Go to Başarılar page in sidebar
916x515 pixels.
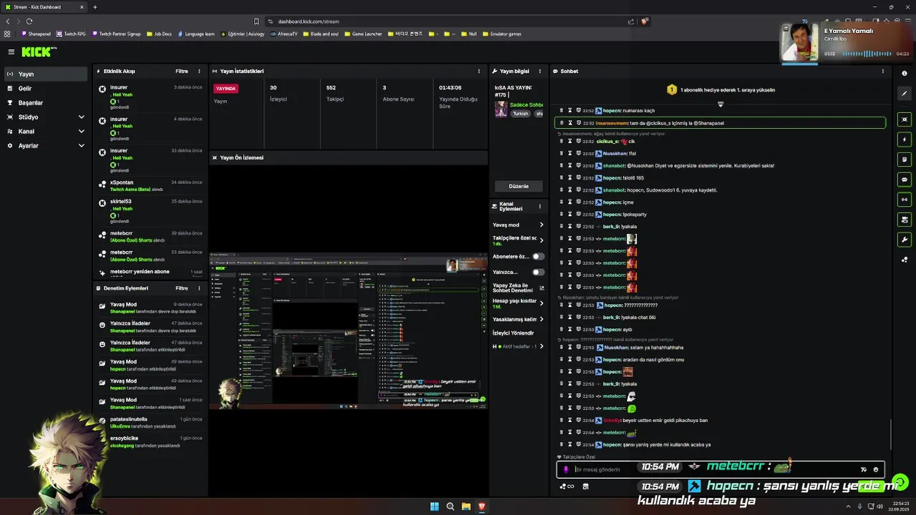[x=47, y=102]
